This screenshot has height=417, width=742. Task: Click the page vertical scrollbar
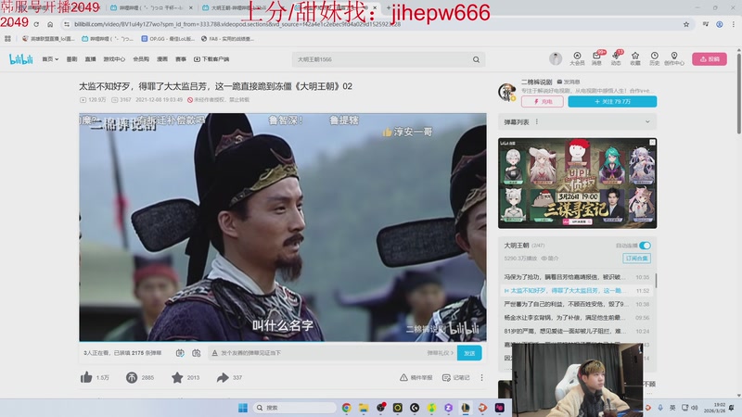pos(738,92)
